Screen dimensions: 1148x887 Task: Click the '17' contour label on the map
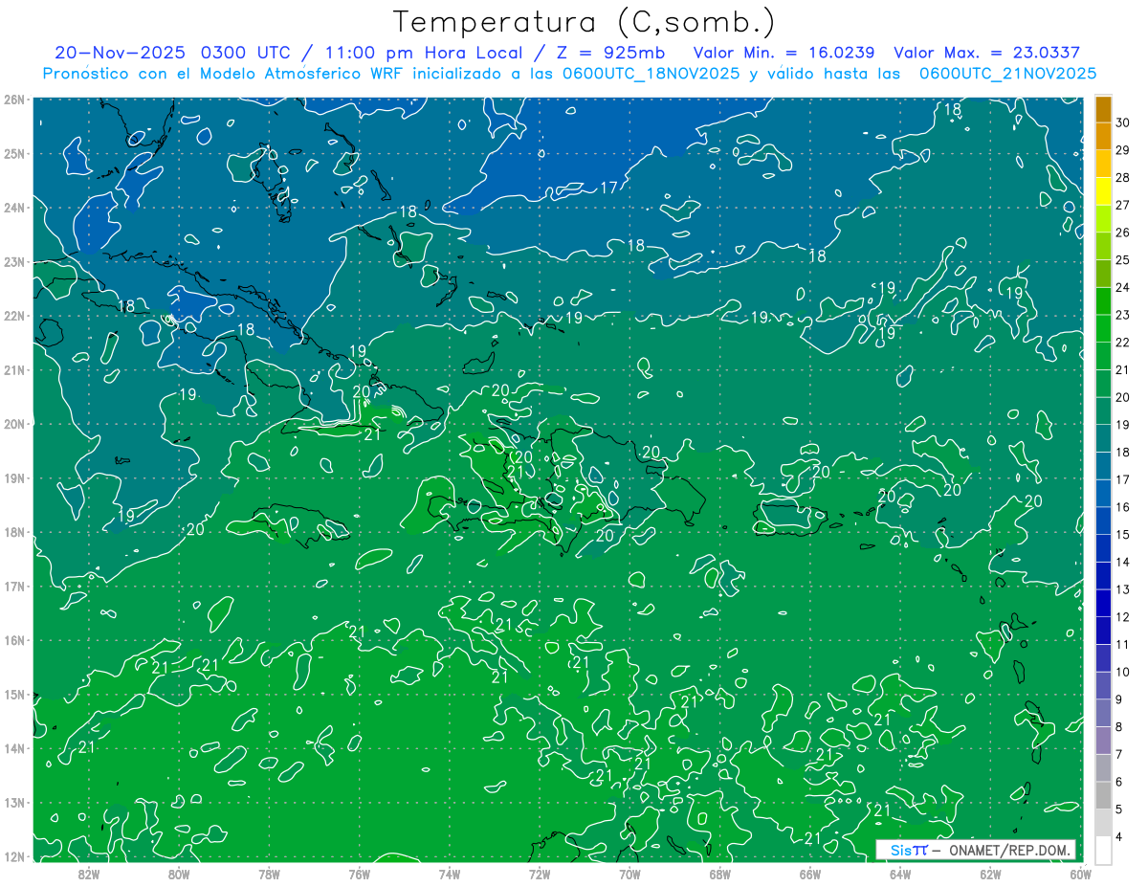point(608,187)
